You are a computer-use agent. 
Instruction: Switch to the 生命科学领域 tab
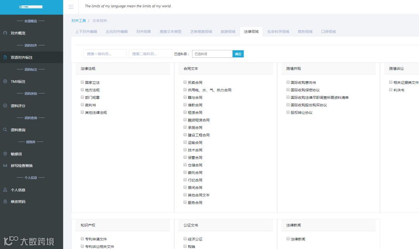pyautogui.click(x=278, y=31)
